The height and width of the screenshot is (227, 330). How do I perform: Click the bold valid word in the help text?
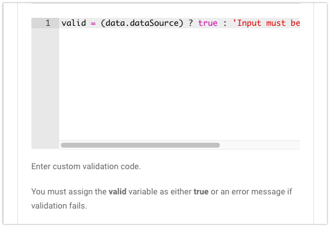[x=118, y=192]
